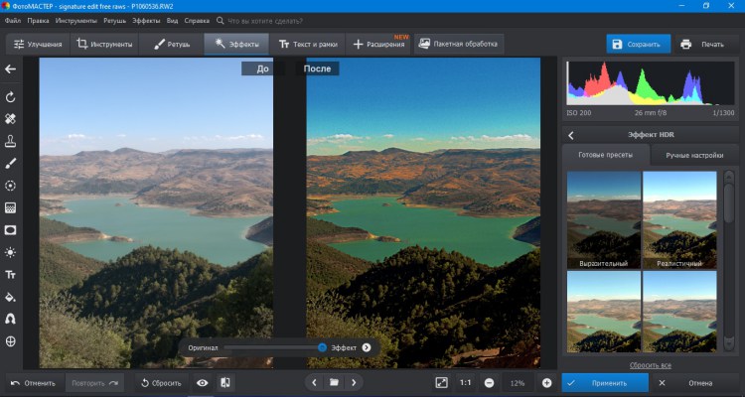Go back from Эффект HDR panel
Viewport: 745px width, 397px height.
(x=571, y=135)
